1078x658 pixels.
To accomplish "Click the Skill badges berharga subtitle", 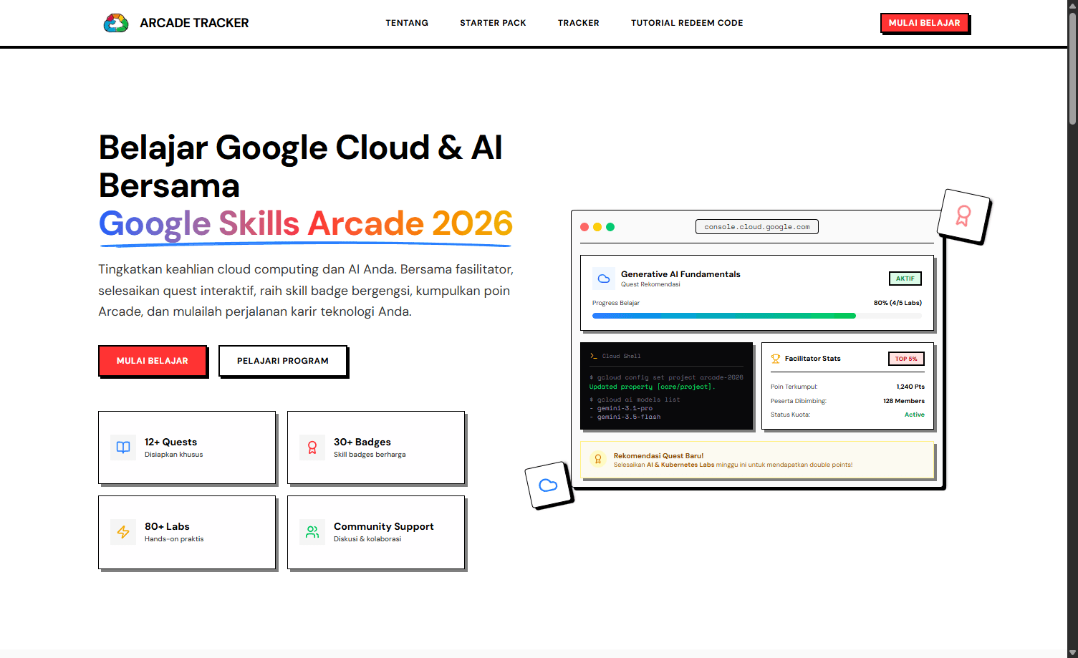I will click(370, 455).
